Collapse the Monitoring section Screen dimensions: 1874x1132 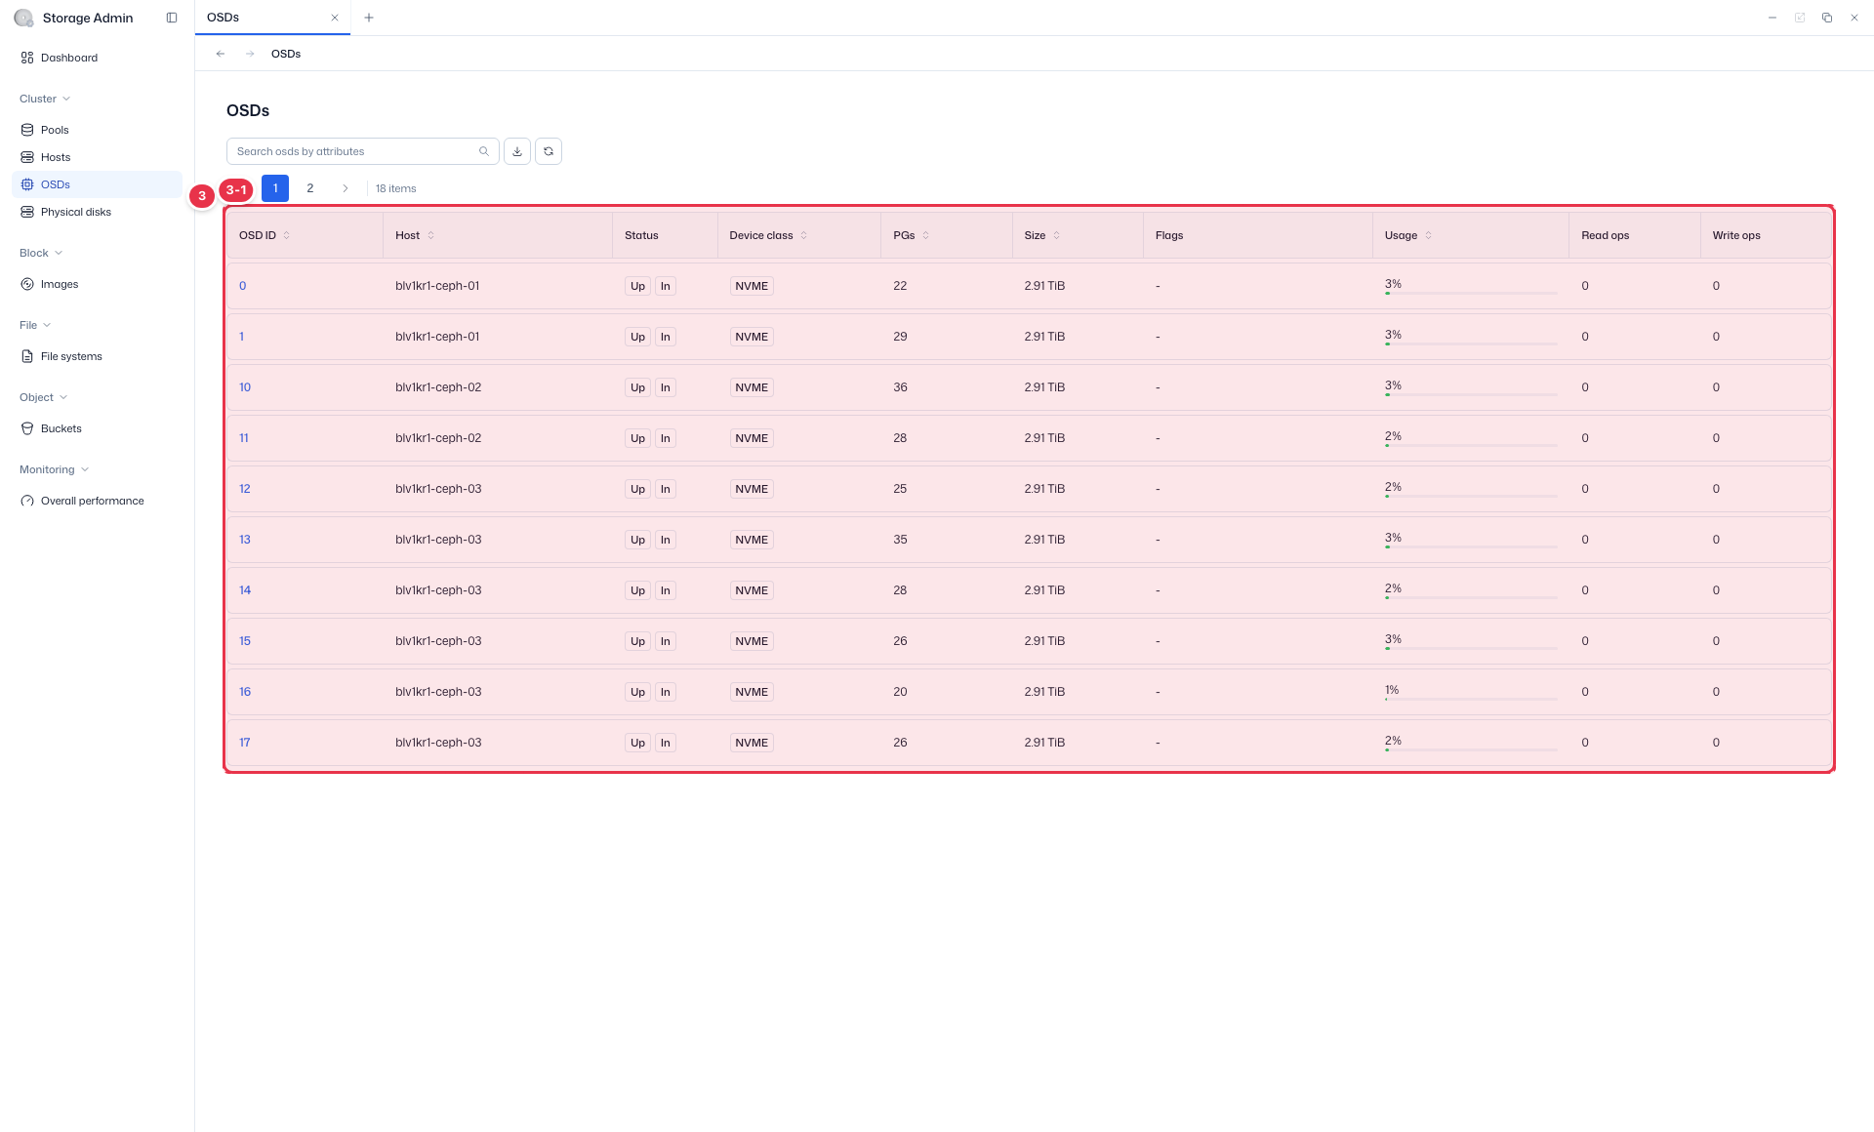click(55, 469)
